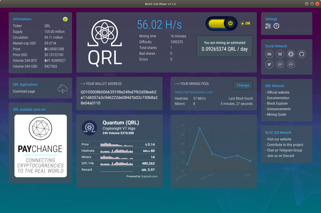Open the QRL Documentation link
The height and width of the screenshot is (213, 321).
278,98
